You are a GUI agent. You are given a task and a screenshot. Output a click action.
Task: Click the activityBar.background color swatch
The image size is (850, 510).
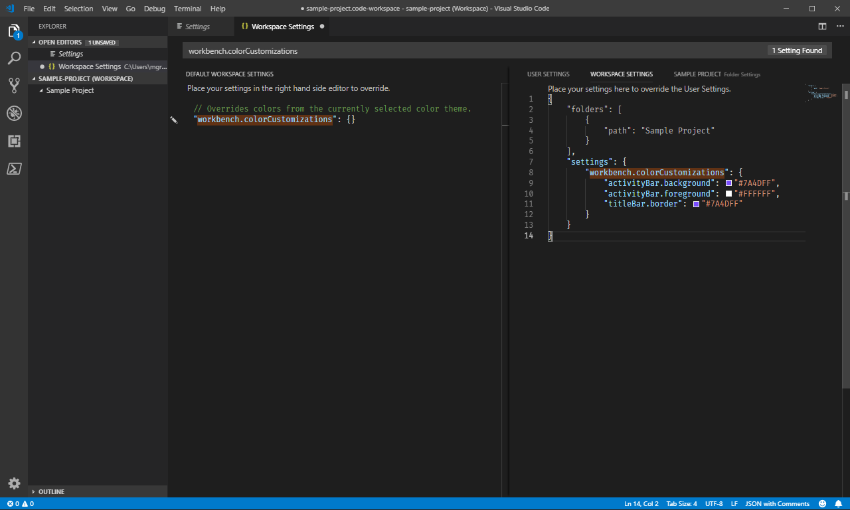(728, 183)
